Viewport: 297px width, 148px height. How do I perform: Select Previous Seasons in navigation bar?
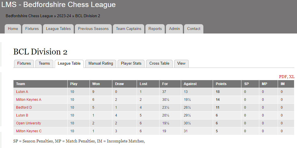point(93,29)
